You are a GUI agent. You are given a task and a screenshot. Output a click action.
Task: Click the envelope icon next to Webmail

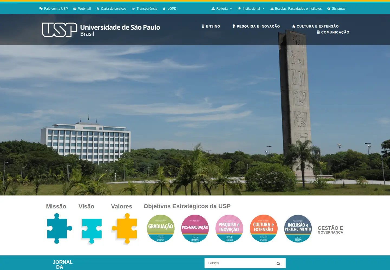75,9
